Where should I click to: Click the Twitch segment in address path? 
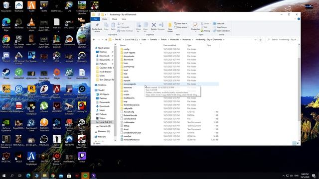point(163,40)
